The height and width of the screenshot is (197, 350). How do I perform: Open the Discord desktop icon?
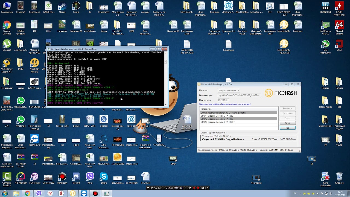pyautogui.click(x=76, y=177)
